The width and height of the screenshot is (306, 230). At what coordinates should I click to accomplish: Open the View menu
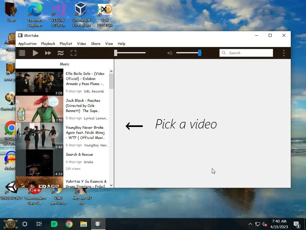pos(109,44)
